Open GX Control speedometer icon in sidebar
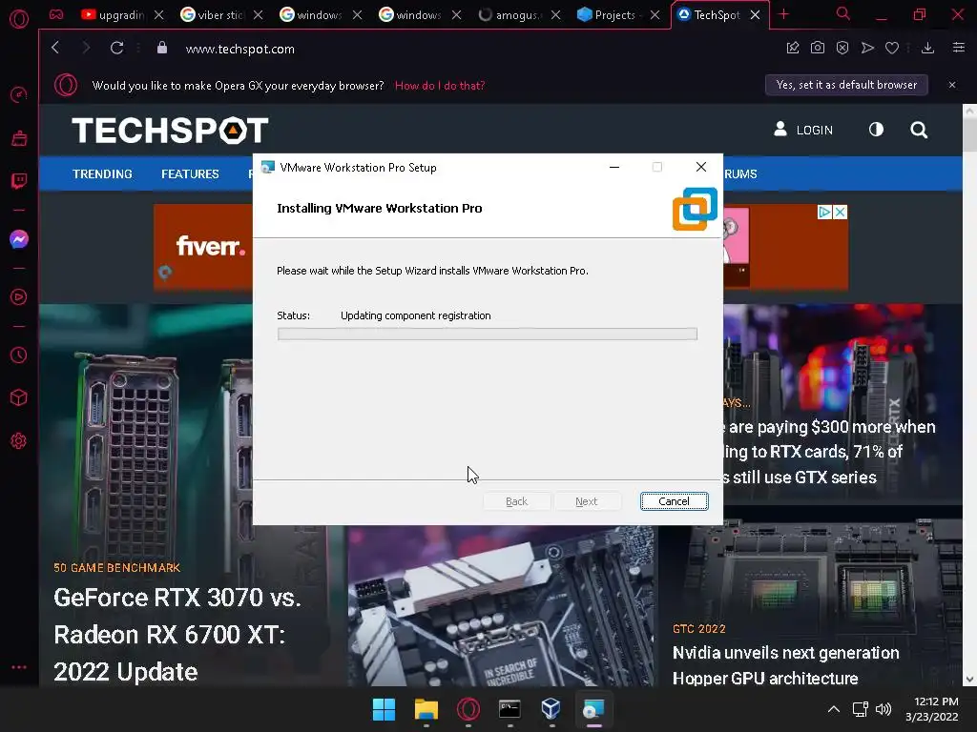 (19, 94)
